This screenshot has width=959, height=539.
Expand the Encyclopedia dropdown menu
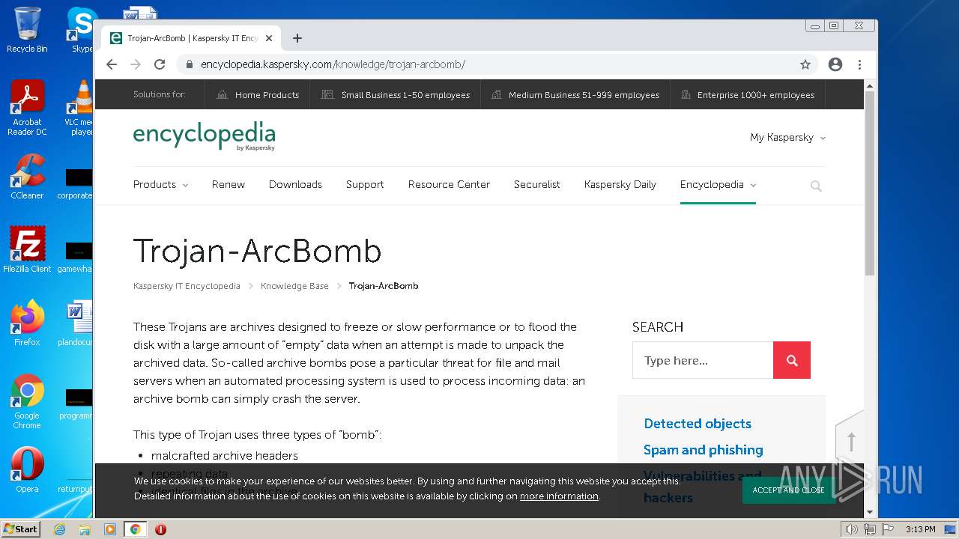pos(718,184)
